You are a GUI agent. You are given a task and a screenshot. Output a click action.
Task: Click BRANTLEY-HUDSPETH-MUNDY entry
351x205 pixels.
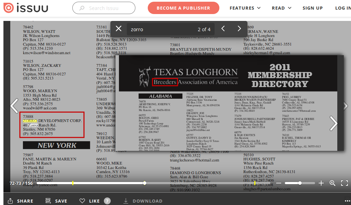(201, 49)
